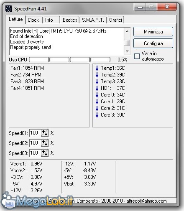Click the -5V -8.43V voltage reading
Screen dimensions: 184x211
[80, 170]
